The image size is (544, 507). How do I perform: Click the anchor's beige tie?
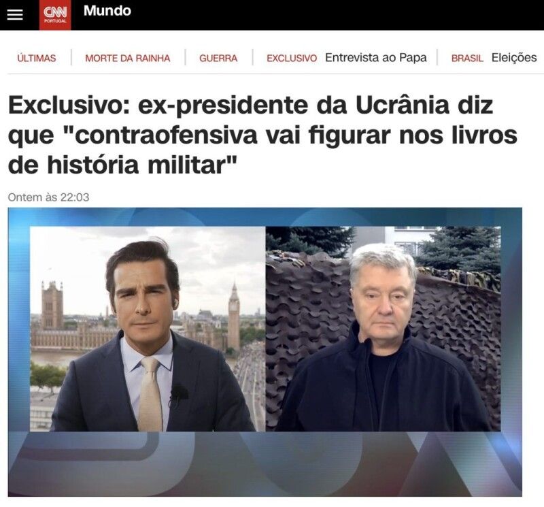click(x=150, y=394)
